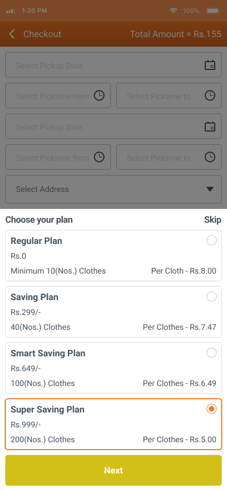Tap the Skip link

(x=213, y=220)
